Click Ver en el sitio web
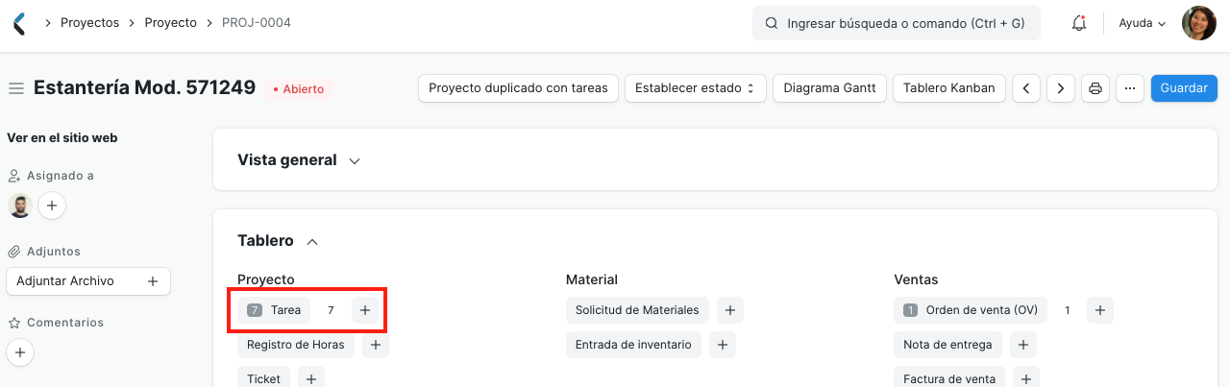The width and height of the screenshot is (1230, 387). [x=61, y=138]
